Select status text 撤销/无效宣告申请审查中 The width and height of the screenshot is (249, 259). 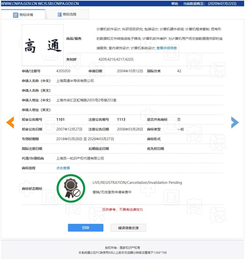click(x=112, y=192)
